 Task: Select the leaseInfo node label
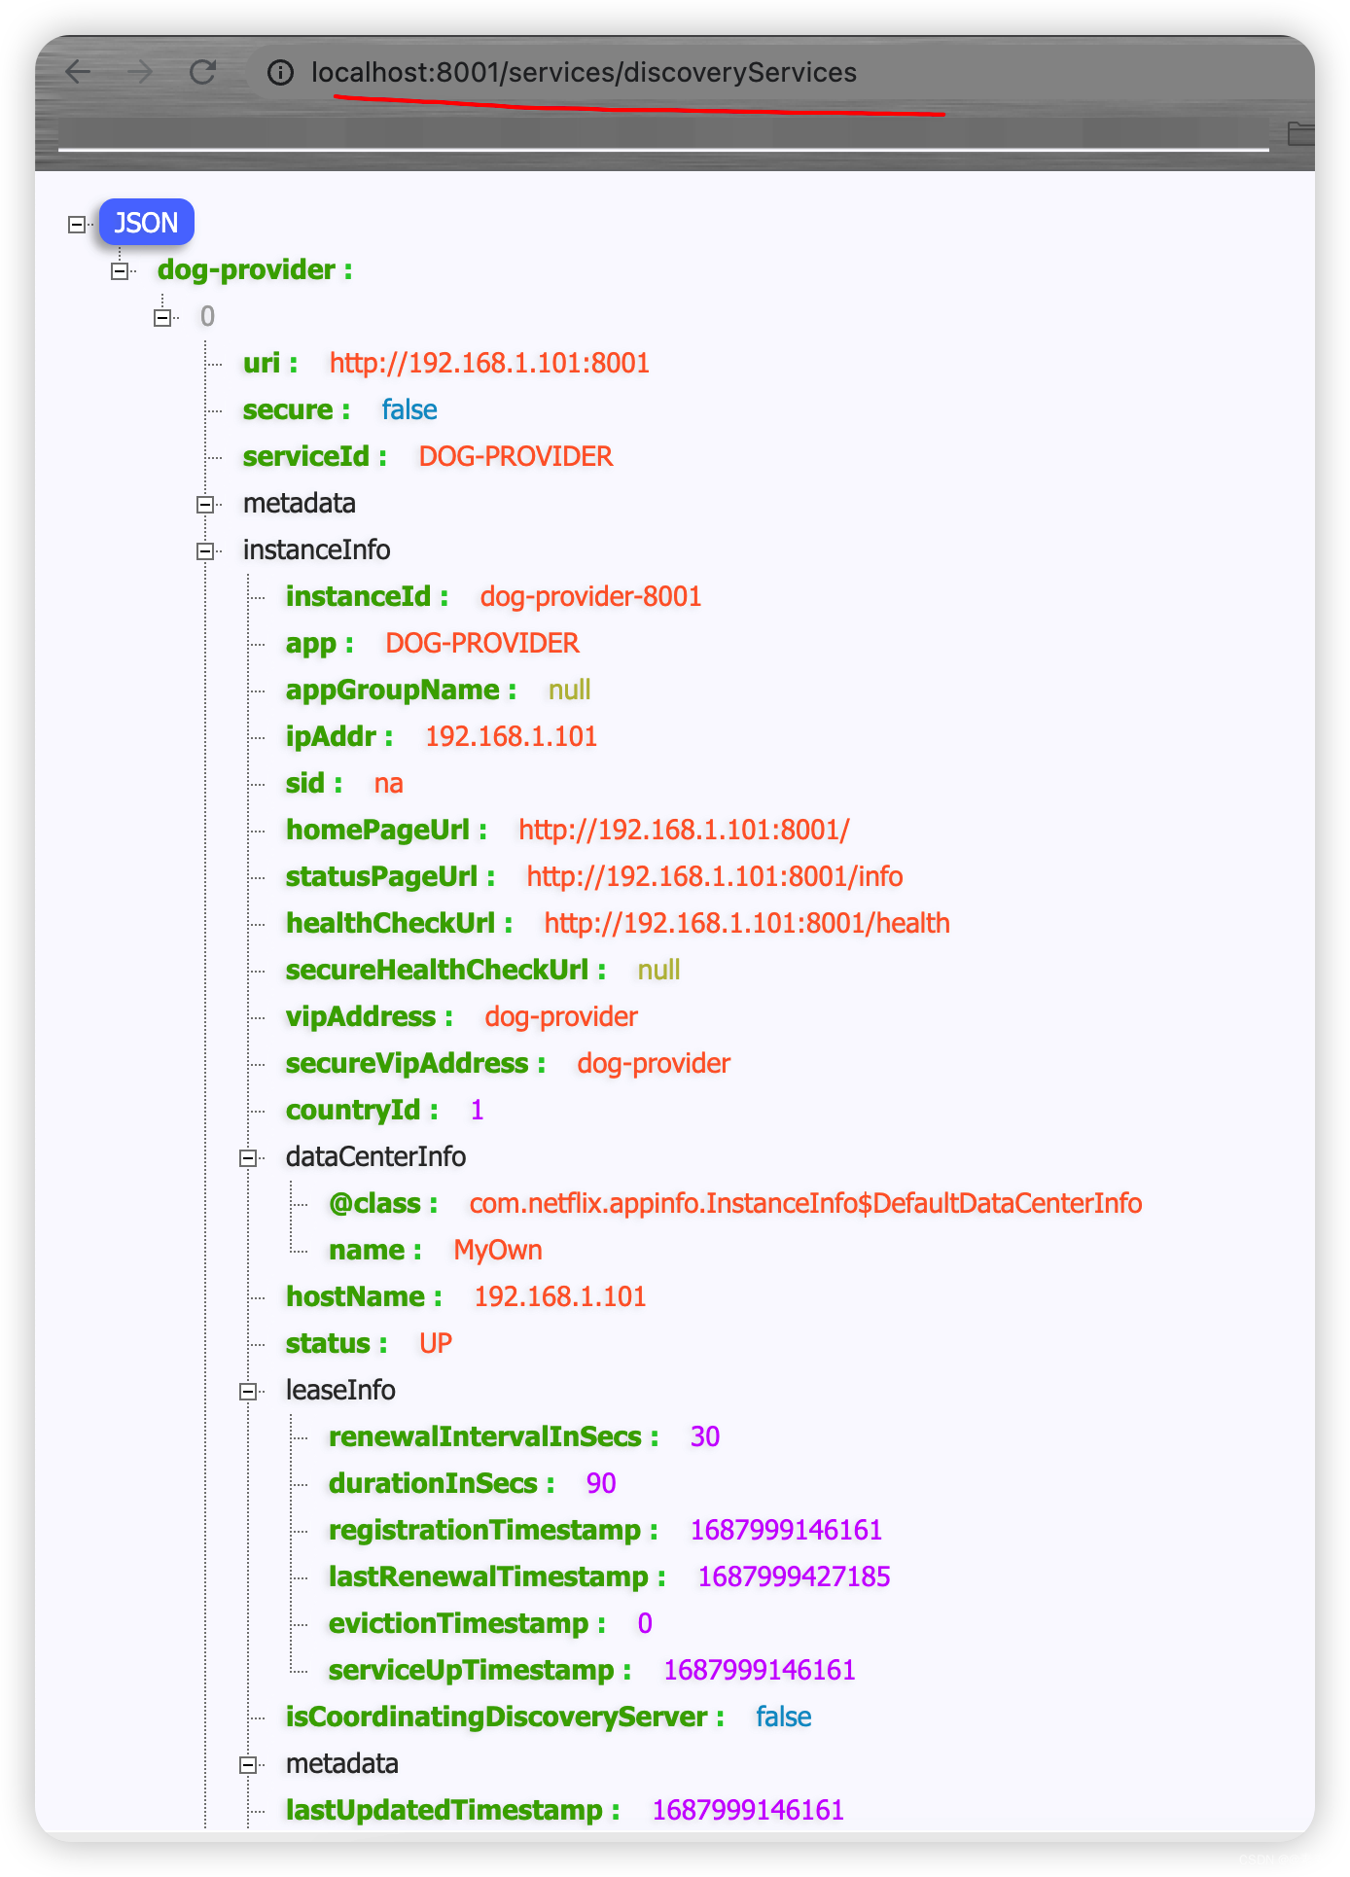tap(340, 1390)
